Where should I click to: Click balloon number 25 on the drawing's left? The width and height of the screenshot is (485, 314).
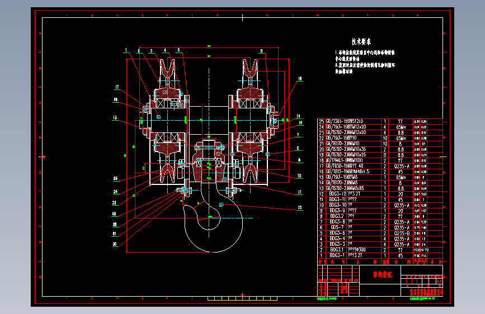point(115,179)
